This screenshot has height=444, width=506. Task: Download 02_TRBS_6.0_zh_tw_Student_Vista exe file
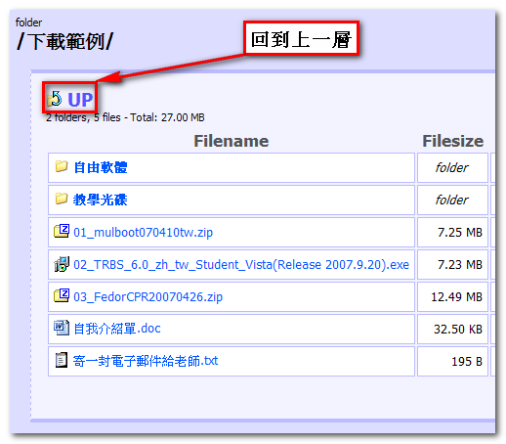241,265
